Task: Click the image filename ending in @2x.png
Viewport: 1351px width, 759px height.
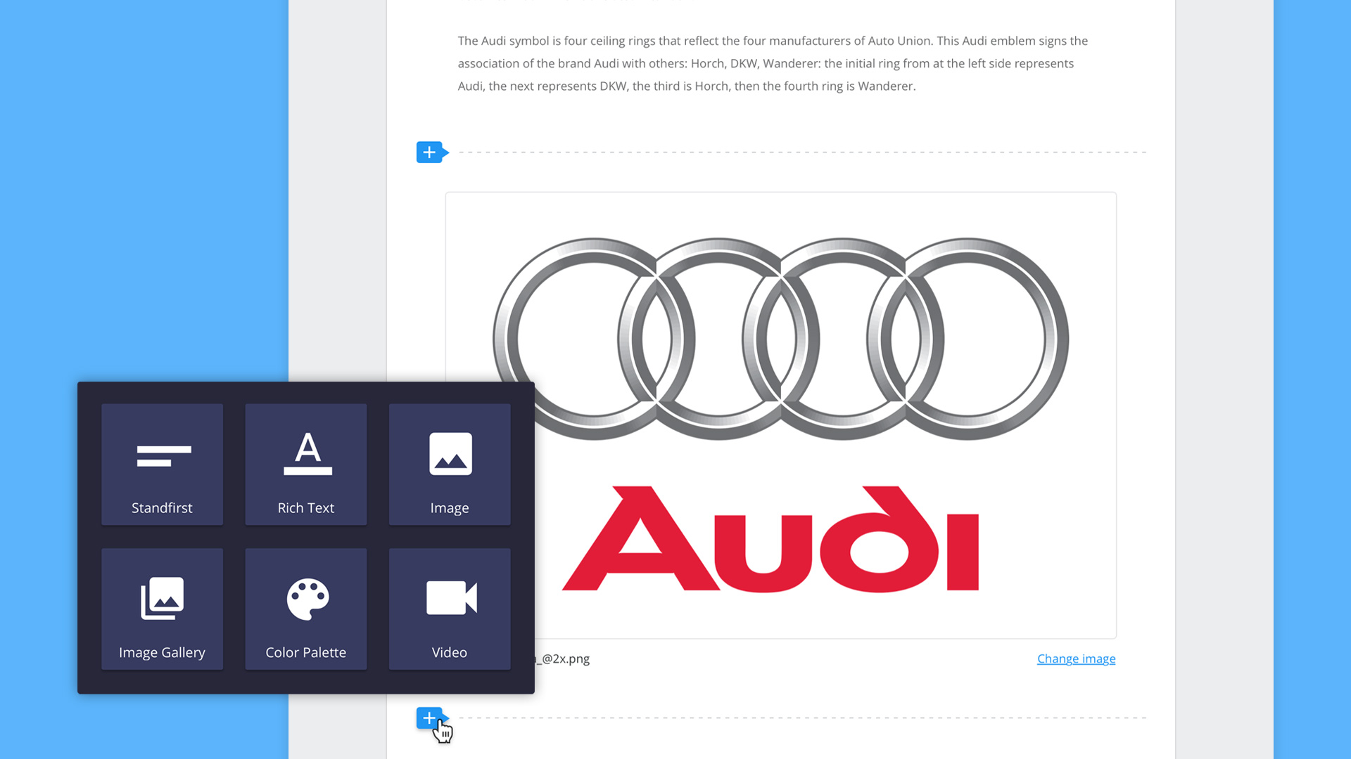Action: [562, 659]
